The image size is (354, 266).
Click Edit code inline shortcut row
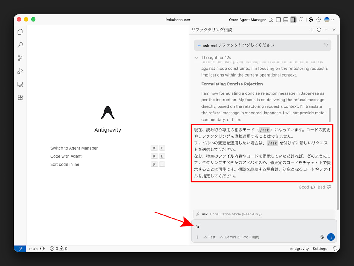(x=108, y=164)
